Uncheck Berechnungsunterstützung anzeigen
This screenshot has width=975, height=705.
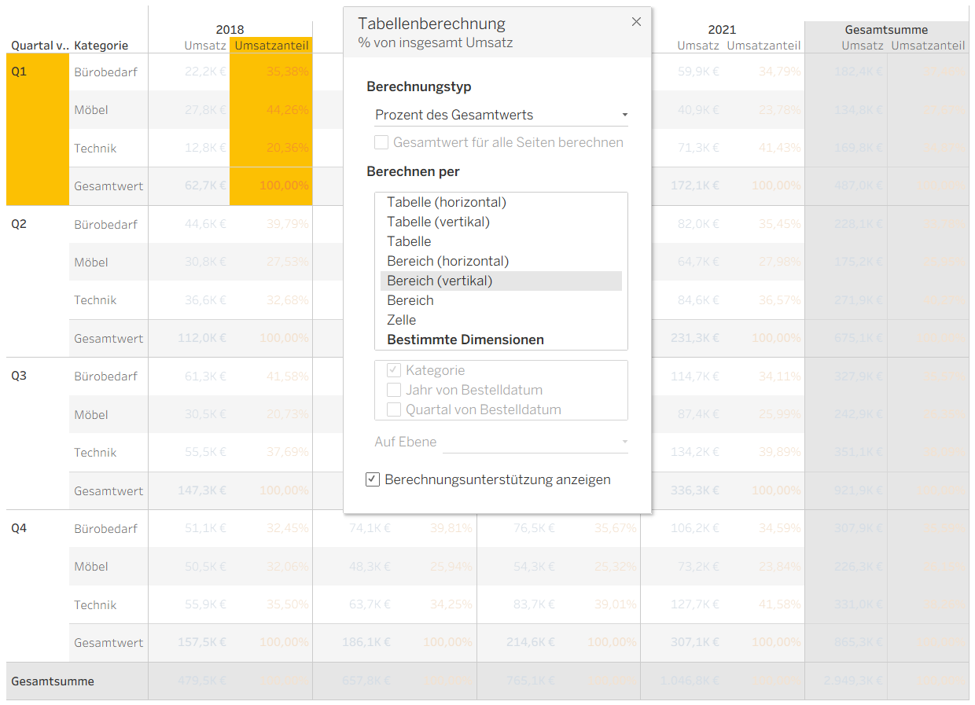(x=373, y=479)
